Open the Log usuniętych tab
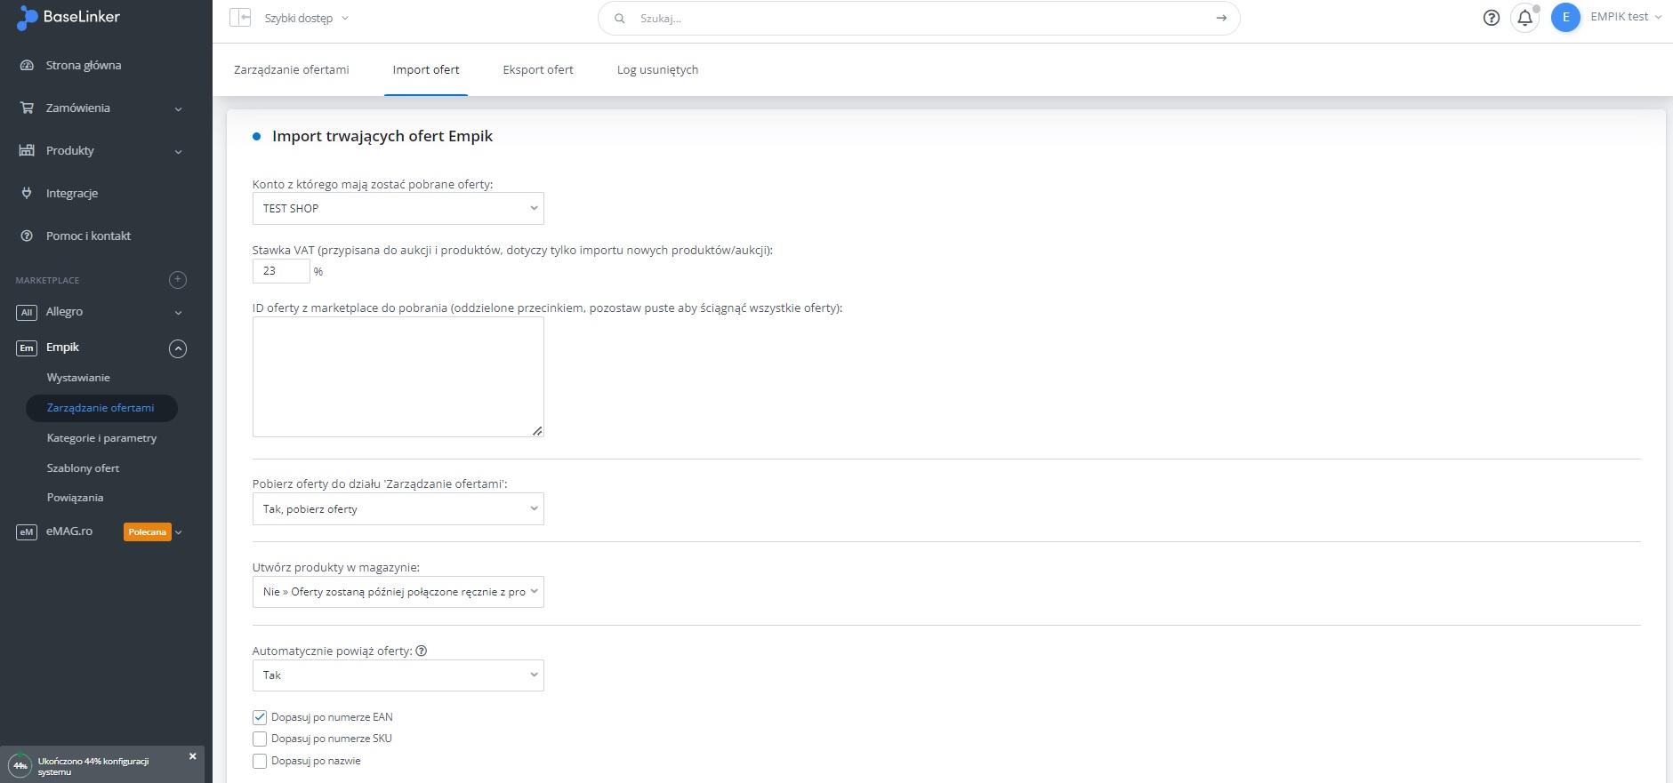This screenshot has width=1673, height=783. click(x=657, y=70)
